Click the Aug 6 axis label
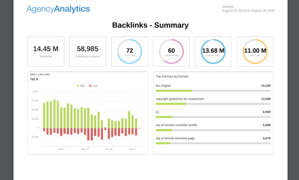Screen dimensions: 299x180 click(x=61, y=149)
